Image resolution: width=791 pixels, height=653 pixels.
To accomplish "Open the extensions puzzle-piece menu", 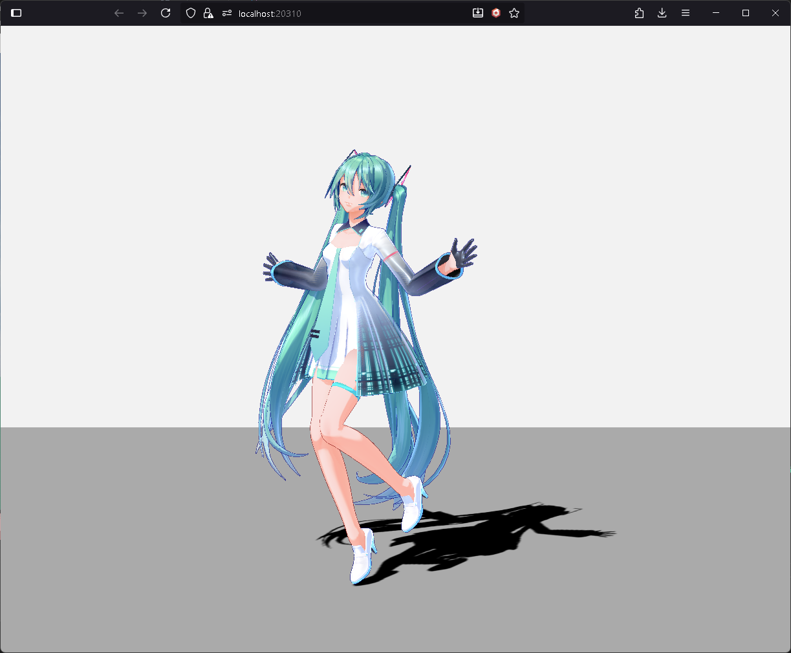I will [x=639, y=13].
